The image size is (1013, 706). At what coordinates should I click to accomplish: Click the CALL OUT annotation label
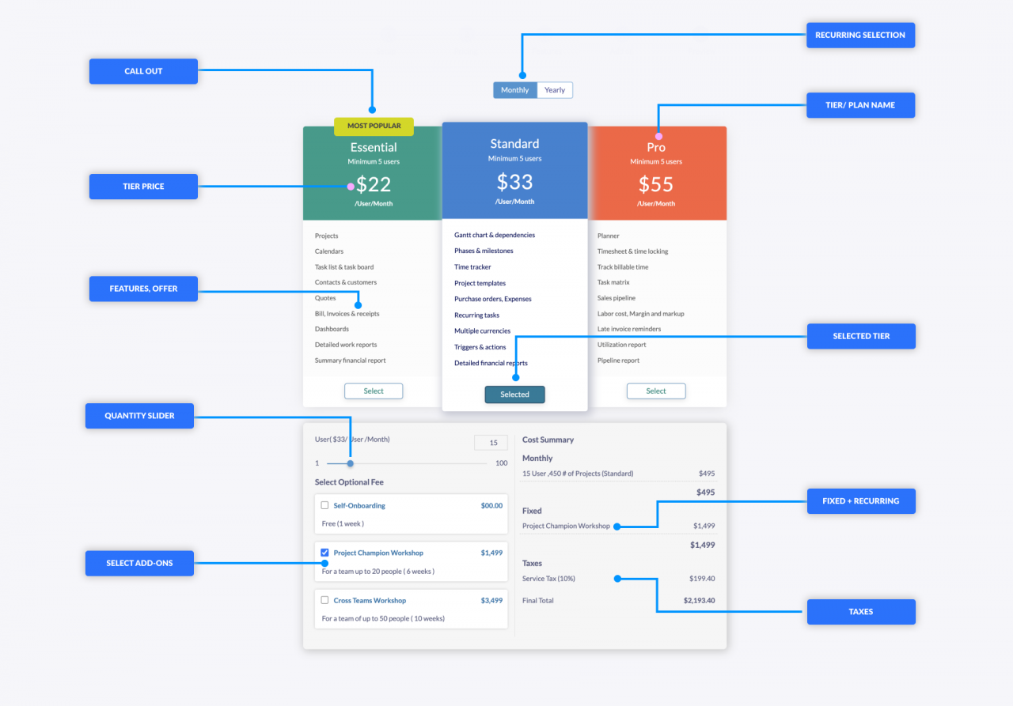coord(143,70)
